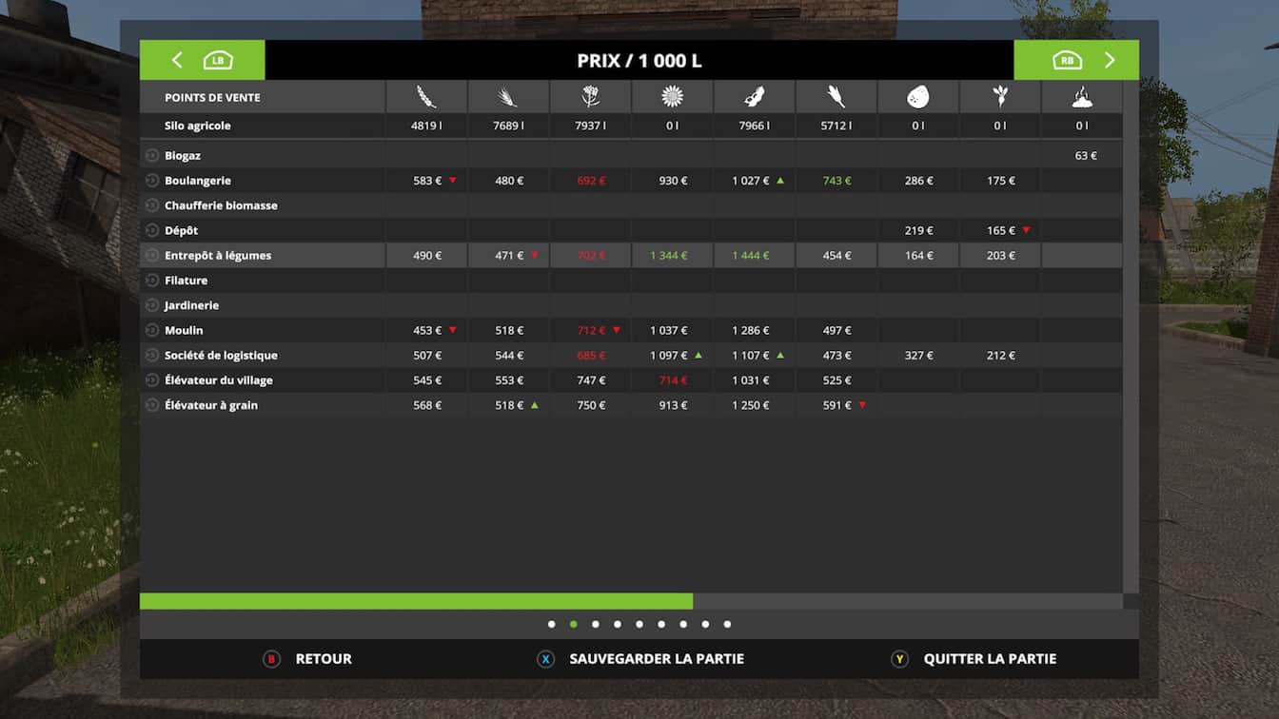Select the sugar beet column icon

(999, 97)
